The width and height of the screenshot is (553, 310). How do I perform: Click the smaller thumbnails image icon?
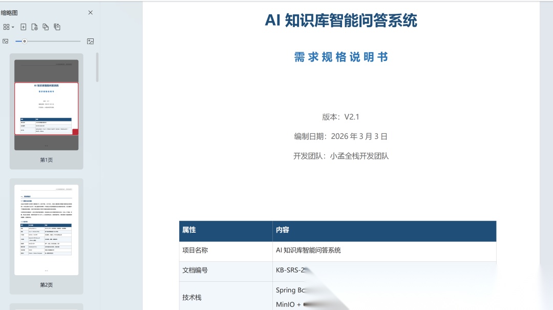click(6, 42)
